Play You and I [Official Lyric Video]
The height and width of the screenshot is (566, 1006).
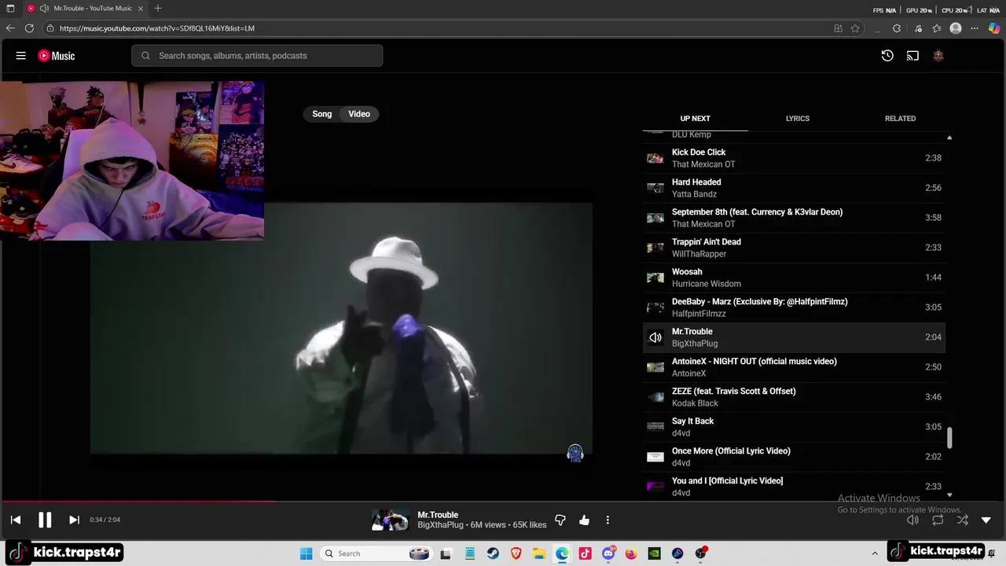point(794,487)
